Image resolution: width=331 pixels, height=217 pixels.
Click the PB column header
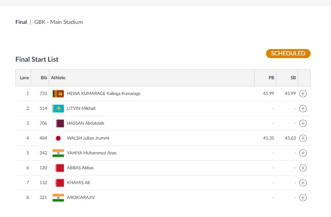coord(271,78)
